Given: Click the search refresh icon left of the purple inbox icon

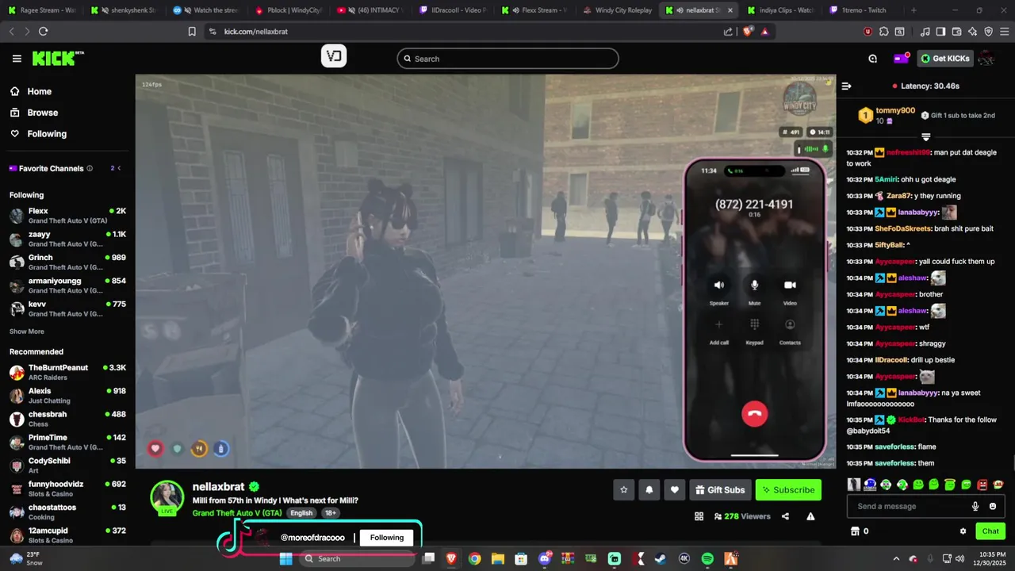Looking at the screenshot, I should (872, 59).
